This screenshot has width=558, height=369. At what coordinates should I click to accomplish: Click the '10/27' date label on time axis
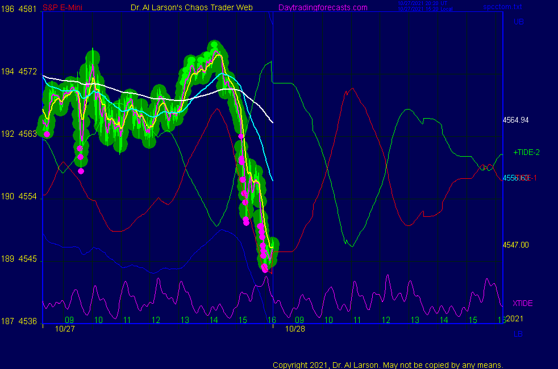point(65,329)
